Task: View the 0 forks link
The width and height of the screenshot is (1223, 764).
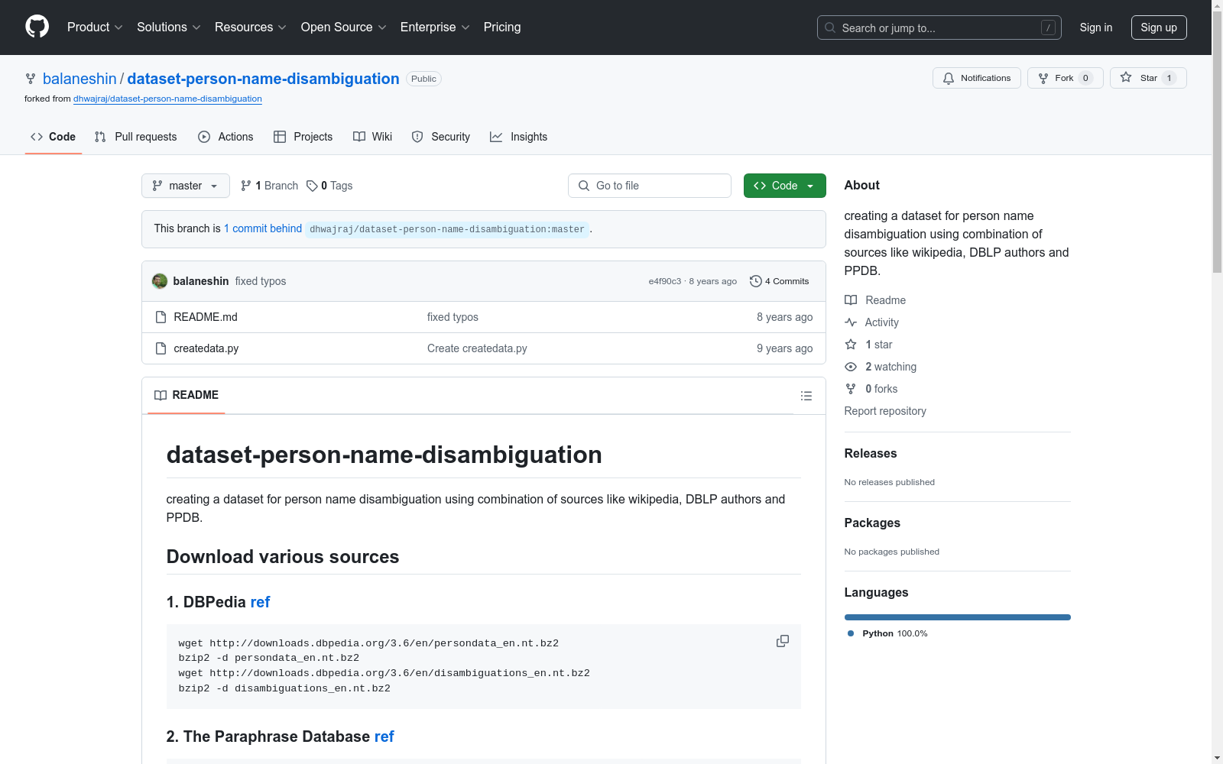Action: pyautogui.click(x=871, y=389)
